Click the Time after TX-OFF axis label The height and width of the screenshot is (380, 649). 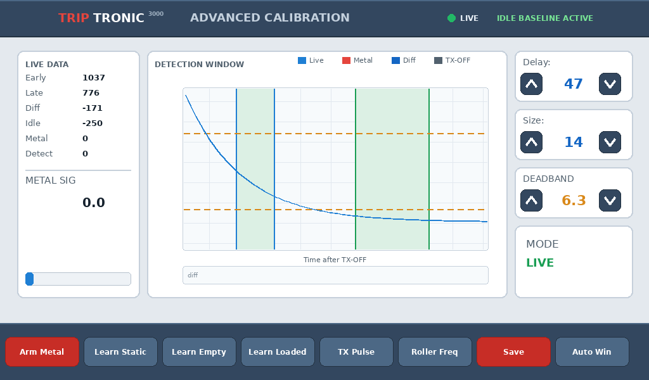pos(335,260)
